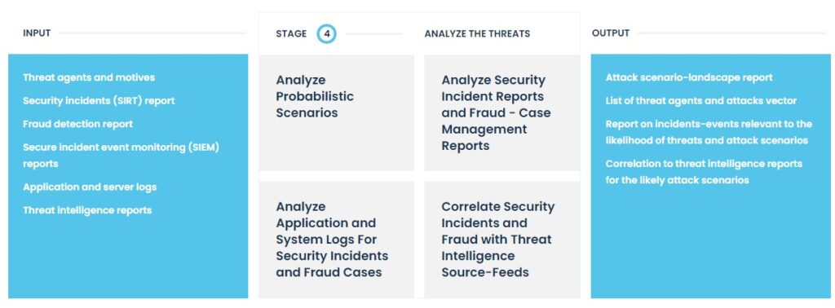Select List of threat agents and attacks vector
Image resolution: width=835 pixels, height=308 pixels.
pyautogui.click(x=700, y=100)
